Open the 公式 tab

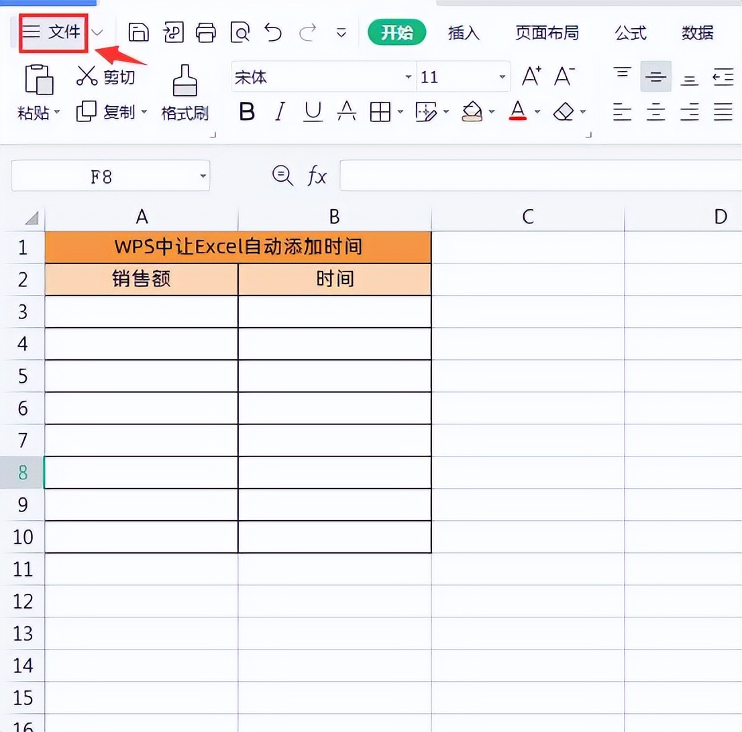(631, 33)
